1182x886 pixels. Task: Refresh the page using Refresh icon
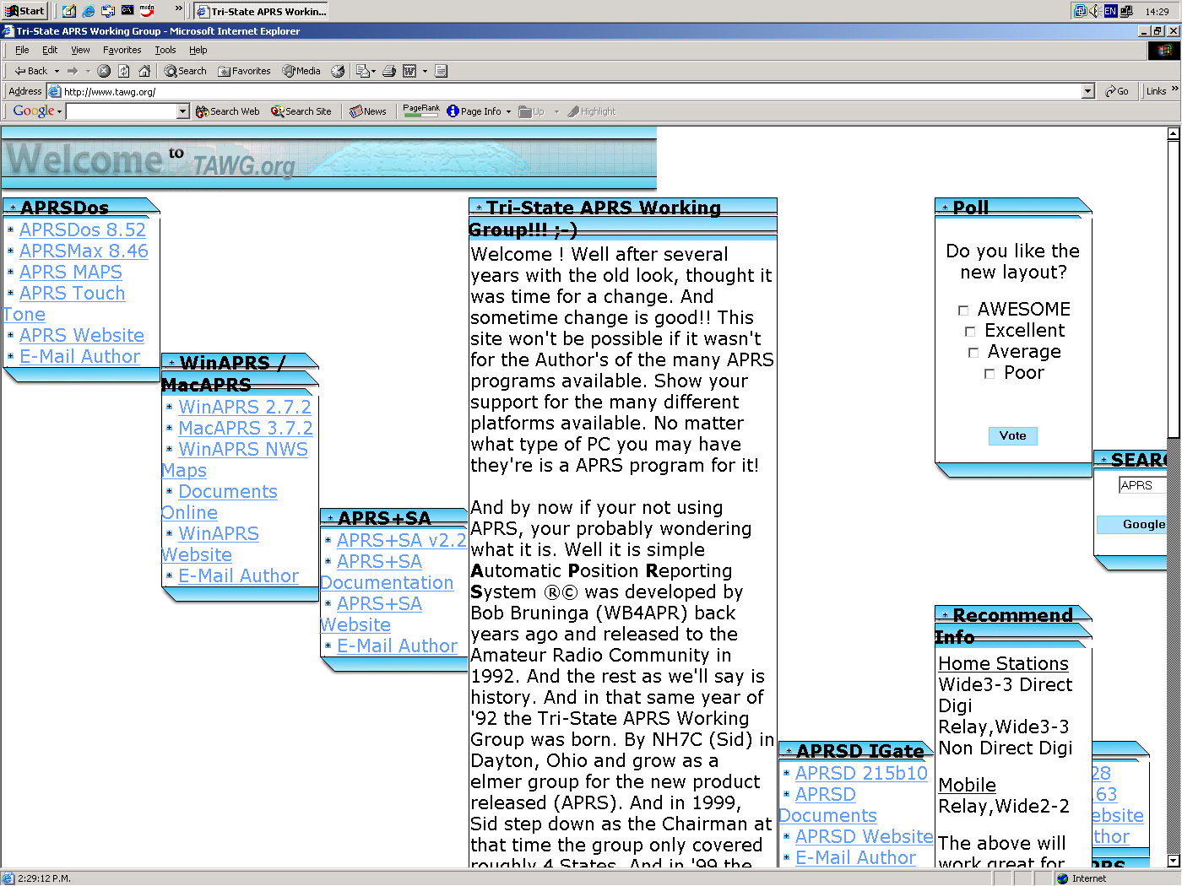[124, 71]
